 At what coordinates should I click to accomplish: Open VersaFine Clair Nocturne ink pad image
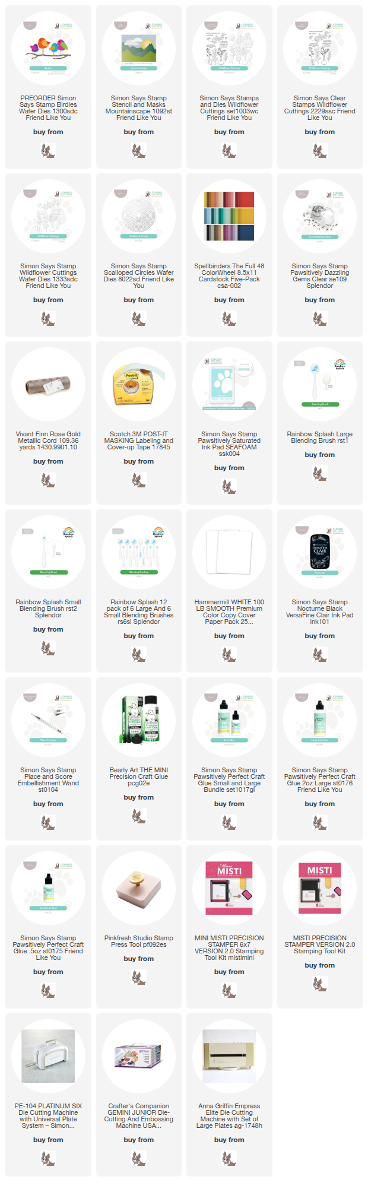click(320, 553)
